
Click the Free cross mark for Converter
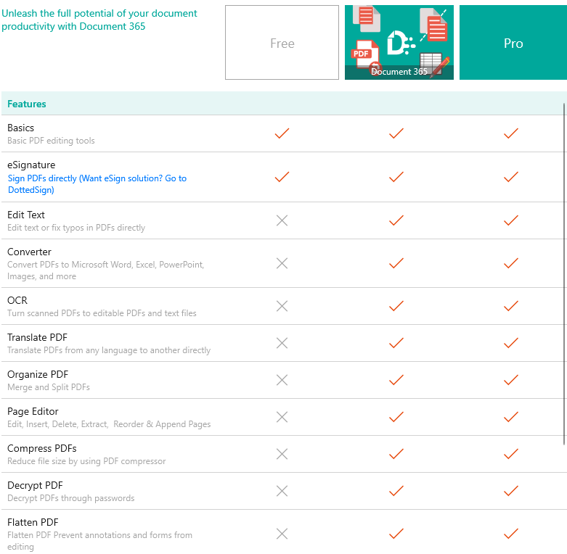[x=282, y=263]
